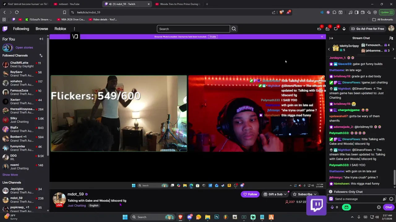
Task: Expand Show More followed channels
Action: click(10, 175)
